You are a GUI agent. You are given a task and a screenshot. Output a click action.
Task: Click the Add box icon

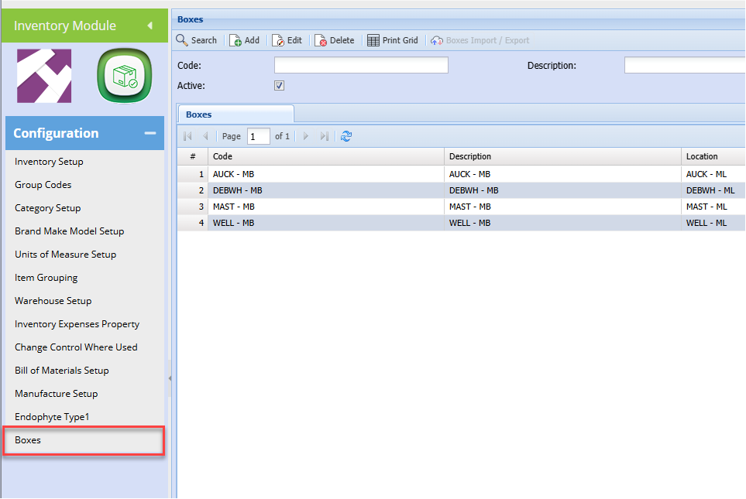[236, 40]
